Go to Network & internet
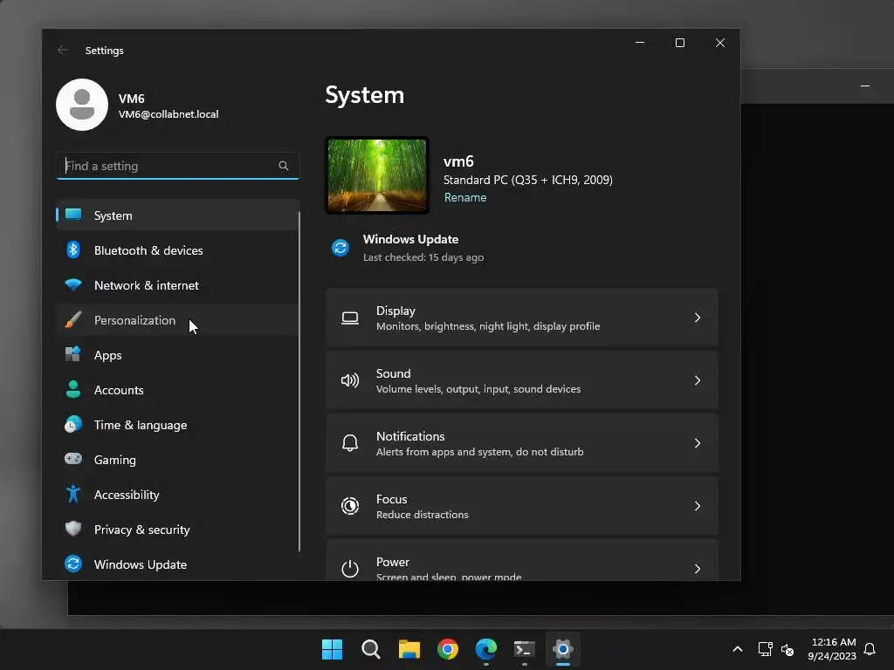Screen dimensions: 894x670 178,285
